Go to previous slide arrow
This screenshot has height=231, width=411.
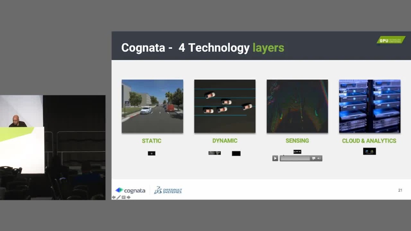pyautogui.click(x=114, y=197)
